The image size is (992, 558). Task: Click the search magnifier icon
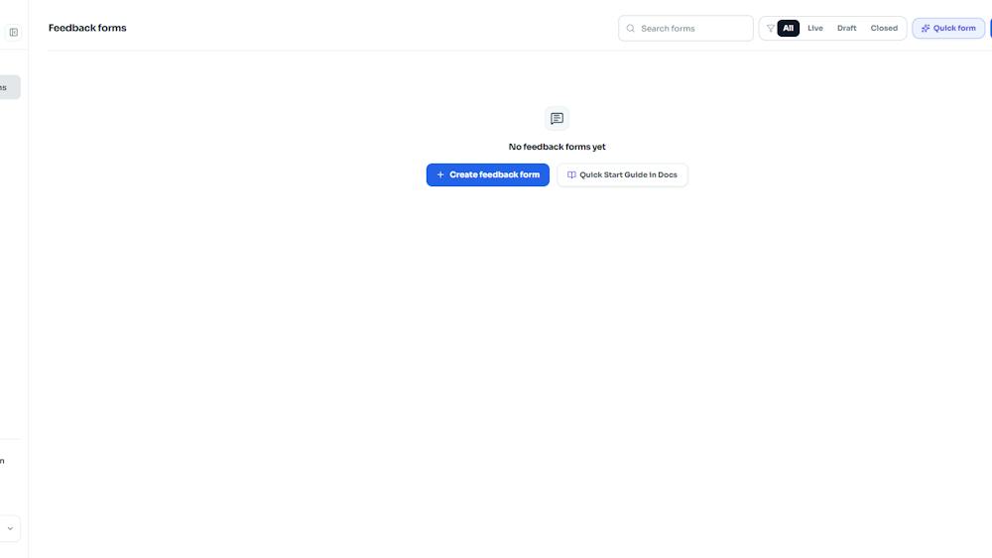pyautogui.click(x=630, y=29)
